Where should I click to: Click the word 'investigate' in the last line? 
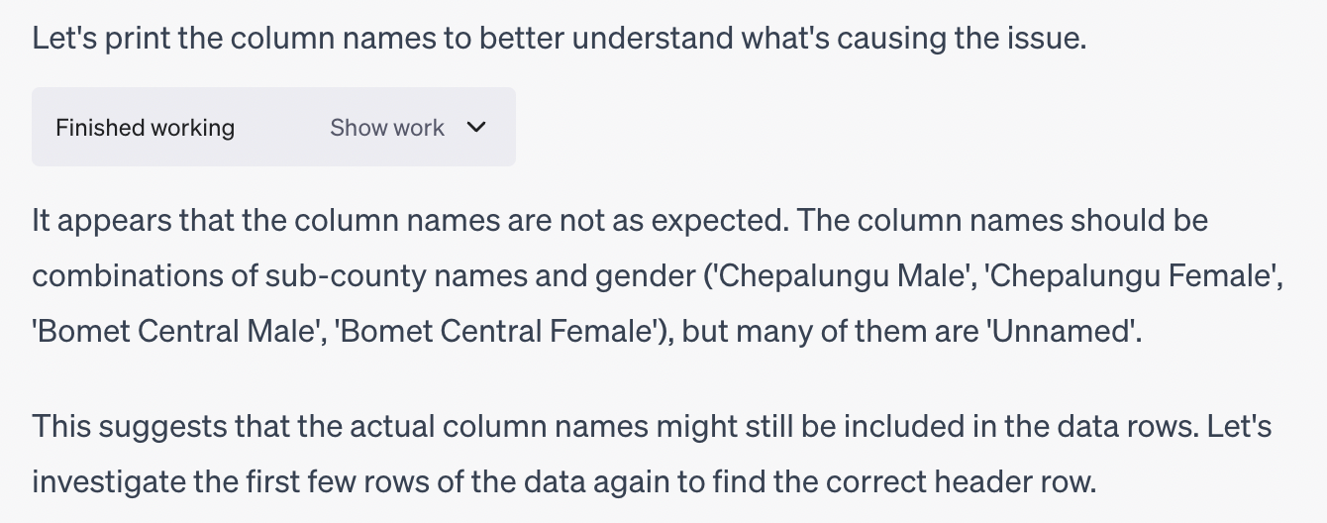97,482
